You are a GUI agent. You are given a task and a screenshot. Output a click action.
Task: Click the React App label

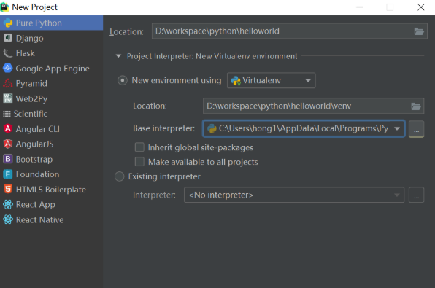click(x=36, y=205)
